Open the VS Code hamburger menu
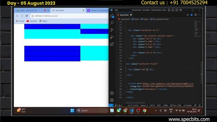The image size is (217, 122). pyautogui.click(x=116, y=10)
